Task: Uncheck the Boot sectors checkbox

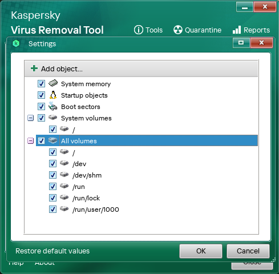Action: click(x=41, y=106)
